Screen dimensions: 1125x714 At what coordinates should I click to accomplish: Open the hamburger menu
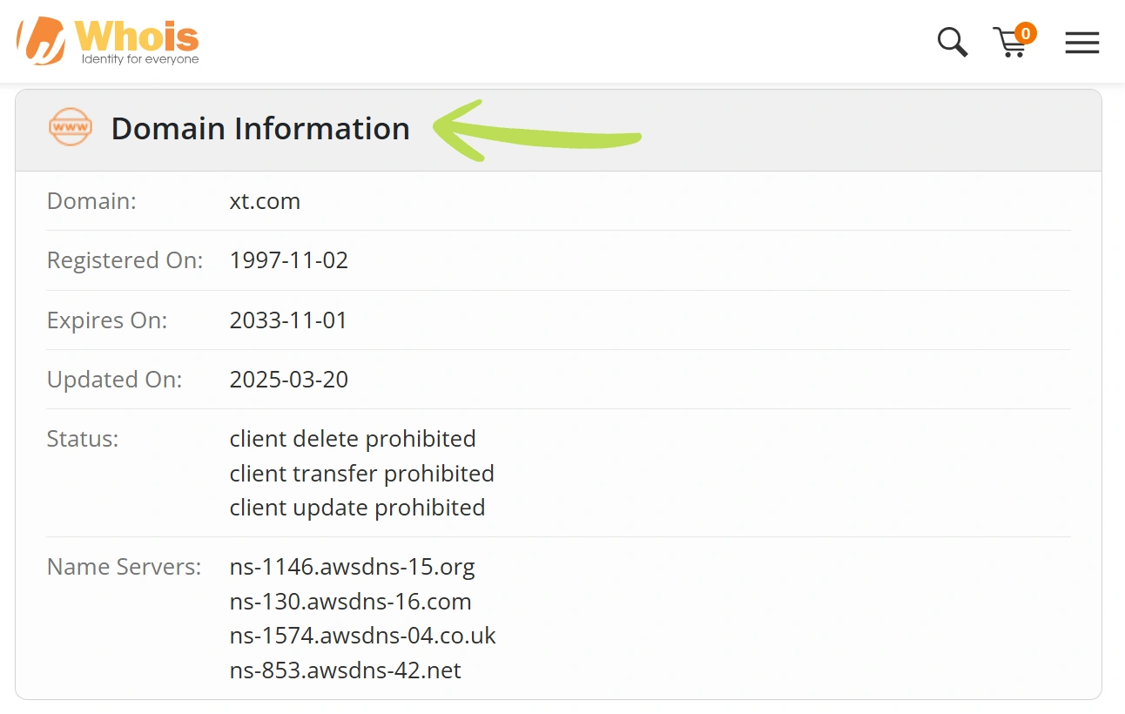[x=1082, y=43]
